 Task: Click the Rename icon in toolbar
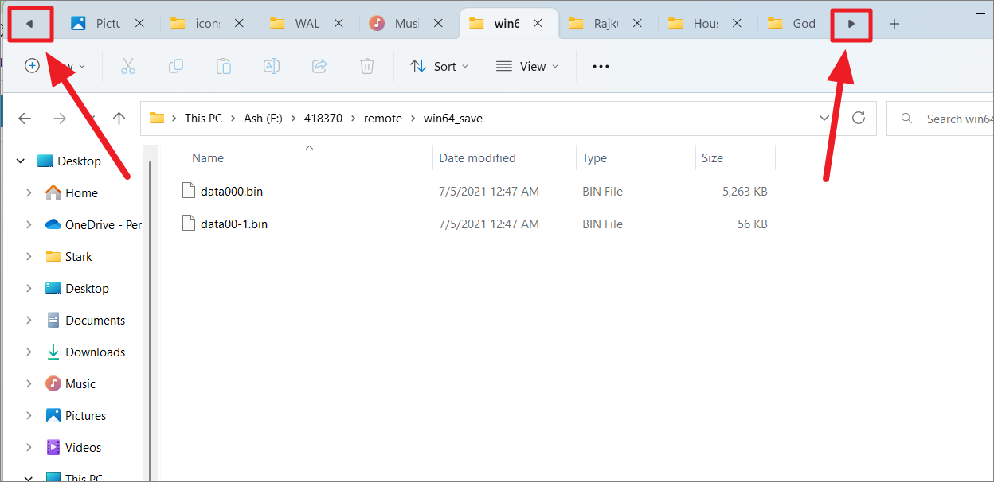[x=272, y=66]
